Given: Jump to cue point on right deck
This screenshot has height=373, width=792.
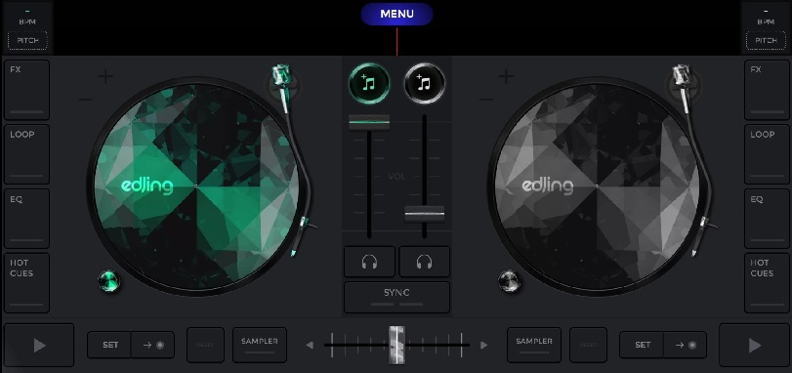Looking at the screenshot, I should pyautogui.click(x=685, y=345).
